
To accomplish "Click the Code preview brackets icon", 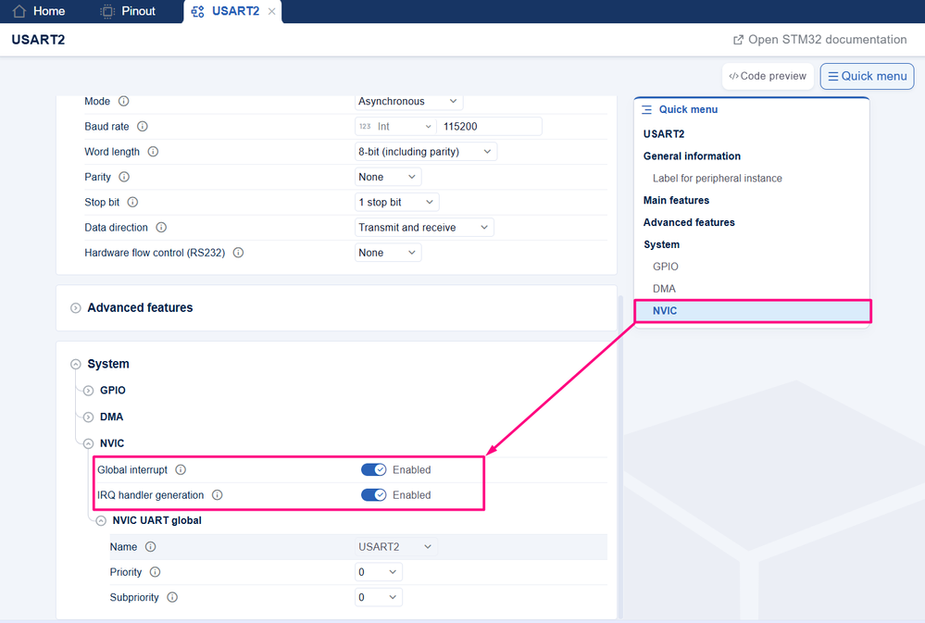I will coord(734,76).
